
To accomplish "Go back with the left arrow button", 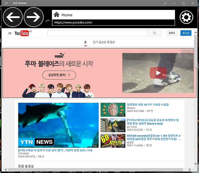I will pyautogui.click(x=13, y=17).
